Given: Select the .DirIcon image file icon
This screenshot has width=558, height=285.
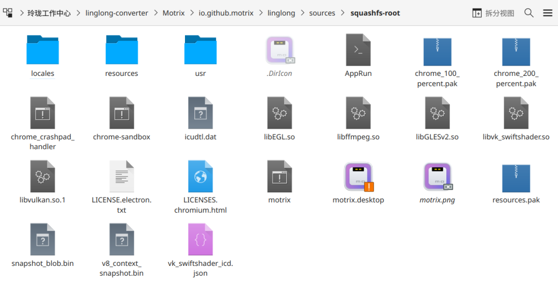Looking at the screenshot, I should [x=280, y=50].
